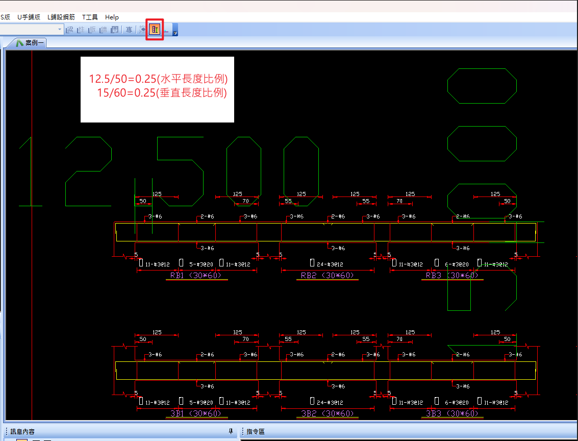Click the 開 (opening) toolbar icon
This screenshot has height=441, width=578.
coord(115,30)
